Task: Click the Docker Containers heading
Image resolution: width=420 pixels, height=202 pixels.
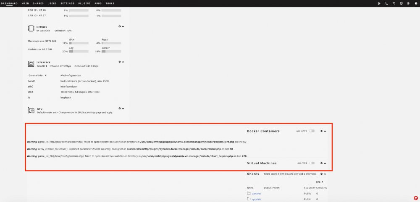Action: (263, 131)
